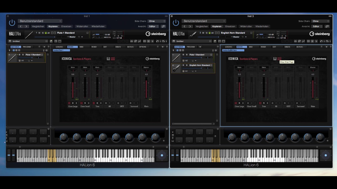This screenshot has height=189, width=337.
Task: Click the sphere control beside Inst 1 keyboard
Action: [162, 155]
